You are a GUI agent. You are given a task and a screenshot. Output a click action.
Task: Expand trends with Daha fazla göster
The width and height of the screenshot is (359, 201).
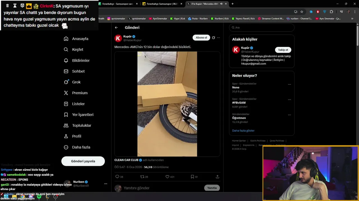243,131
